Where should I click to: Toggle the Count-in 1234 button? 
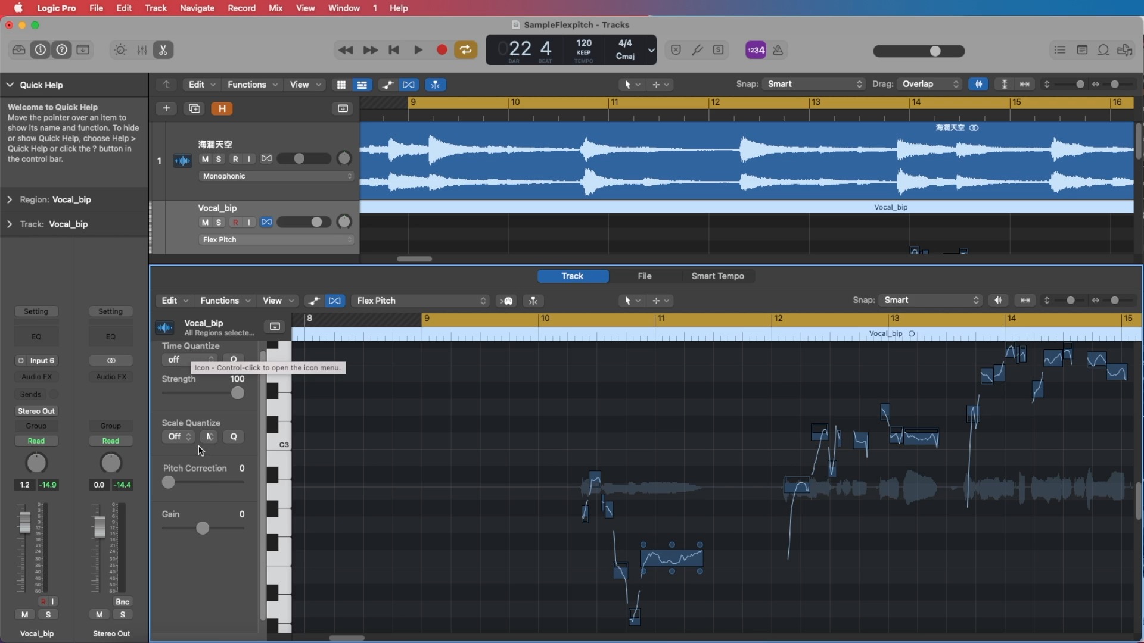pyautogui.click(x=756, y=50)
